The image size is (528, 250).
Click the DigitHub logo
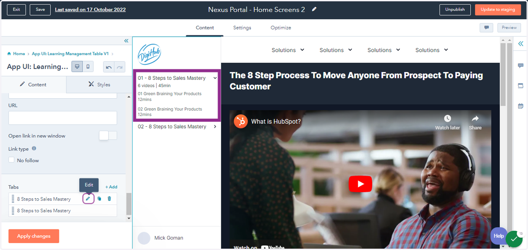tap(149, 54)
